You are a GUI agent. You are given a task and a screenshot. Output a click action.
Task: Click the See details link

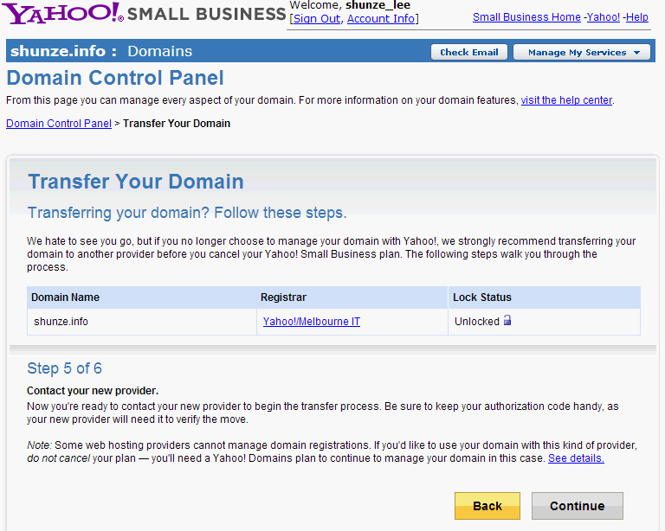(576, 458)
